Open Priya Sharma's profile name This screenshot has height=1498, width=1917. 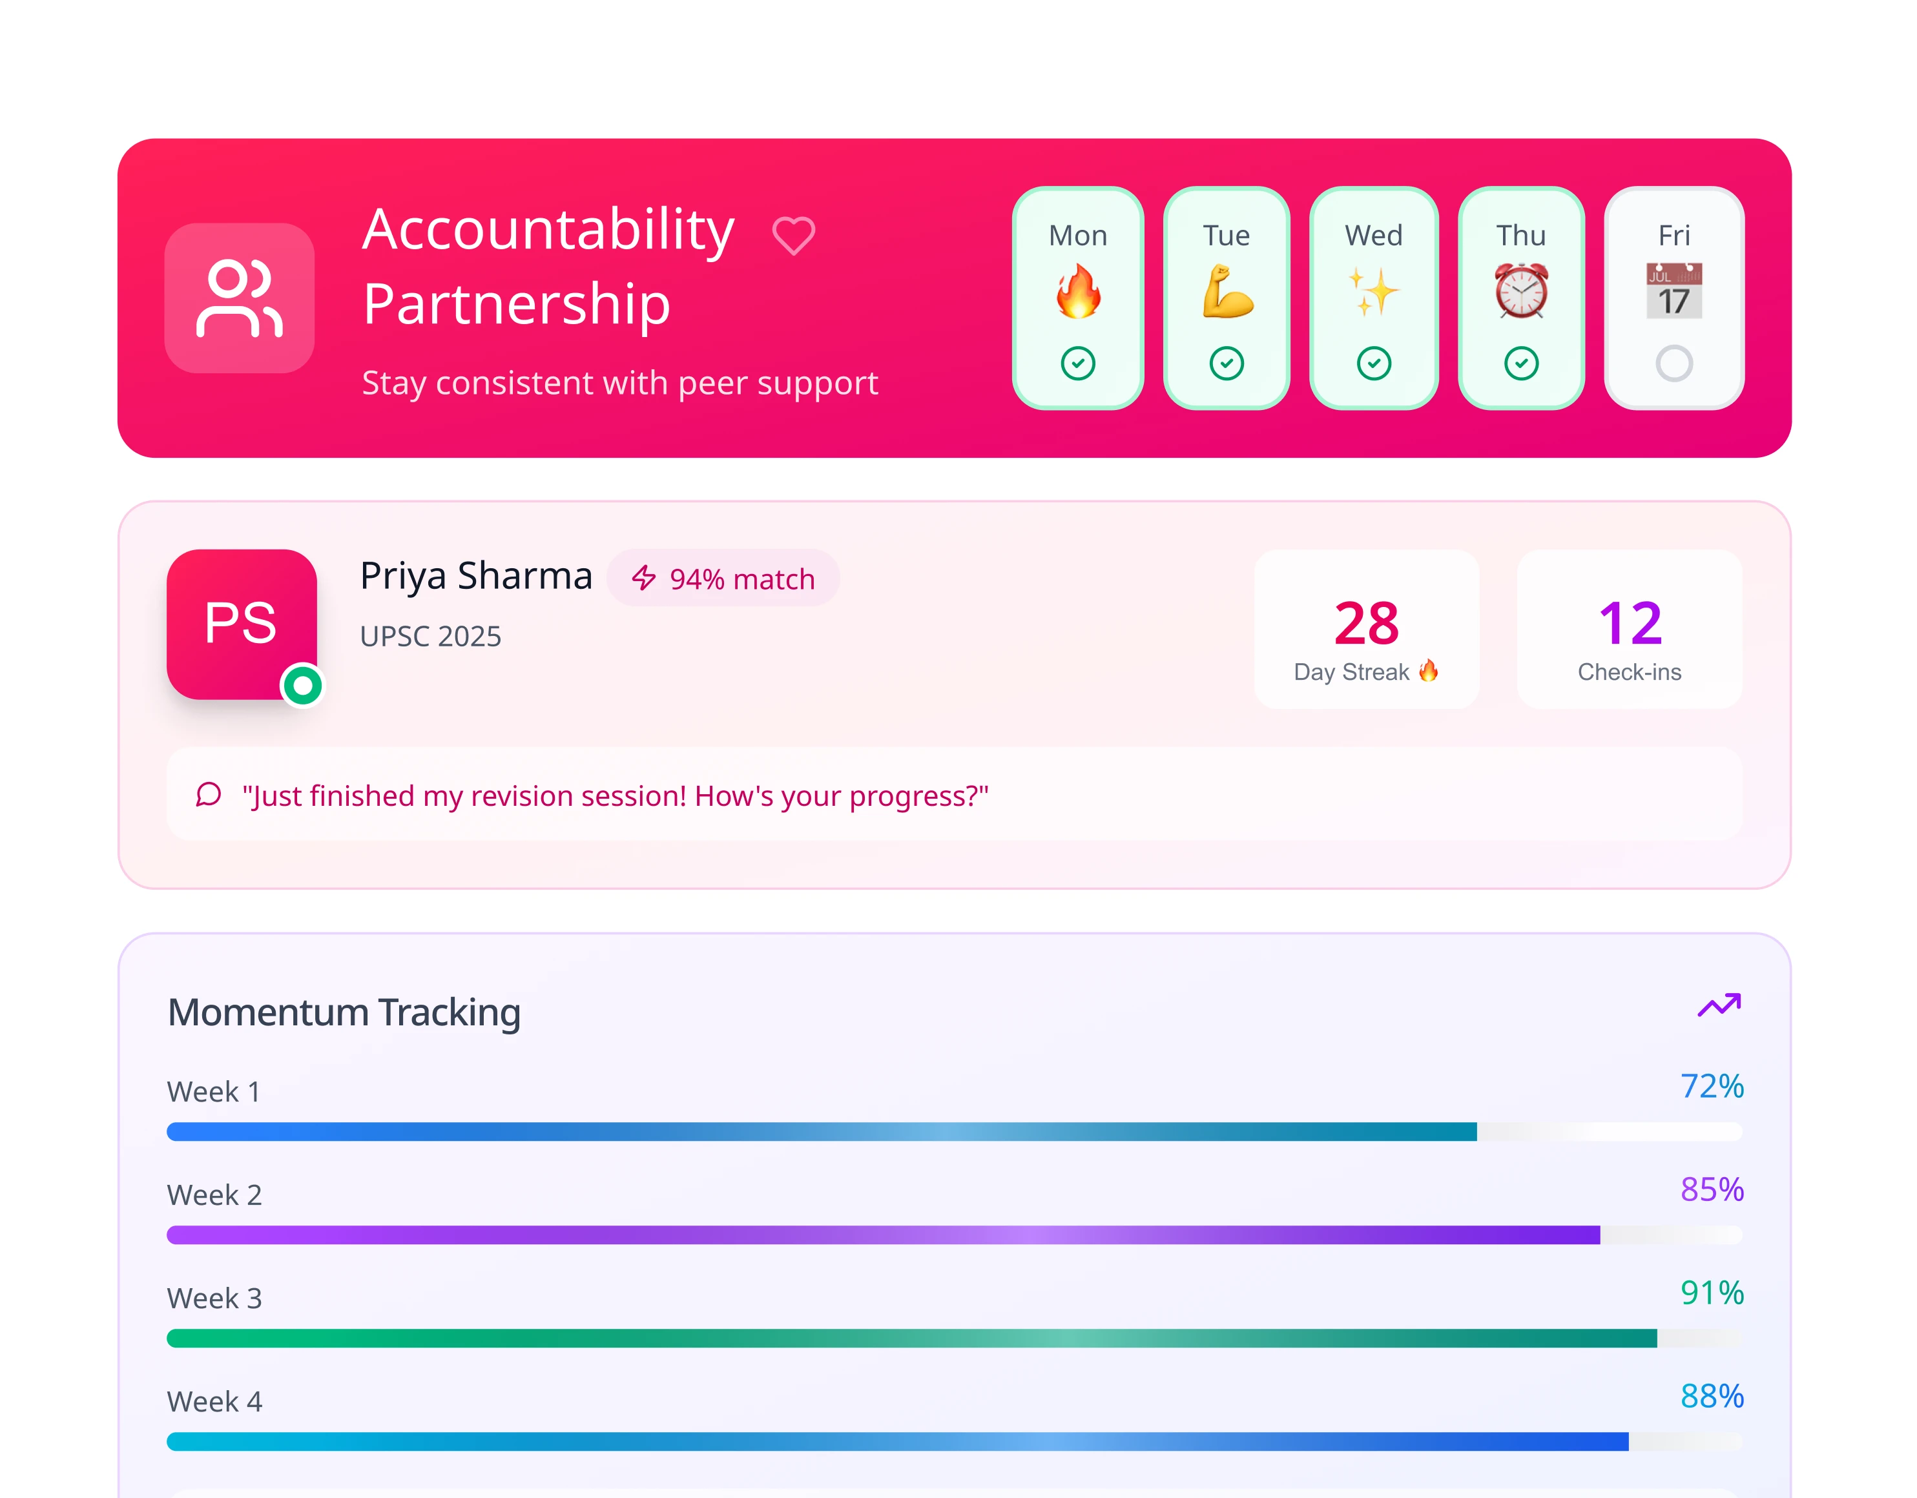coord(476,577)
